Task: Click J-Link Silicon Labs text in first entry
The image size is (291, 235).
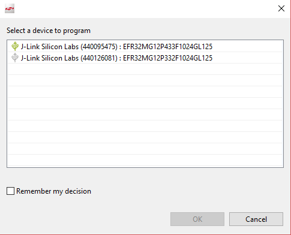Action: tap(50, 47)
